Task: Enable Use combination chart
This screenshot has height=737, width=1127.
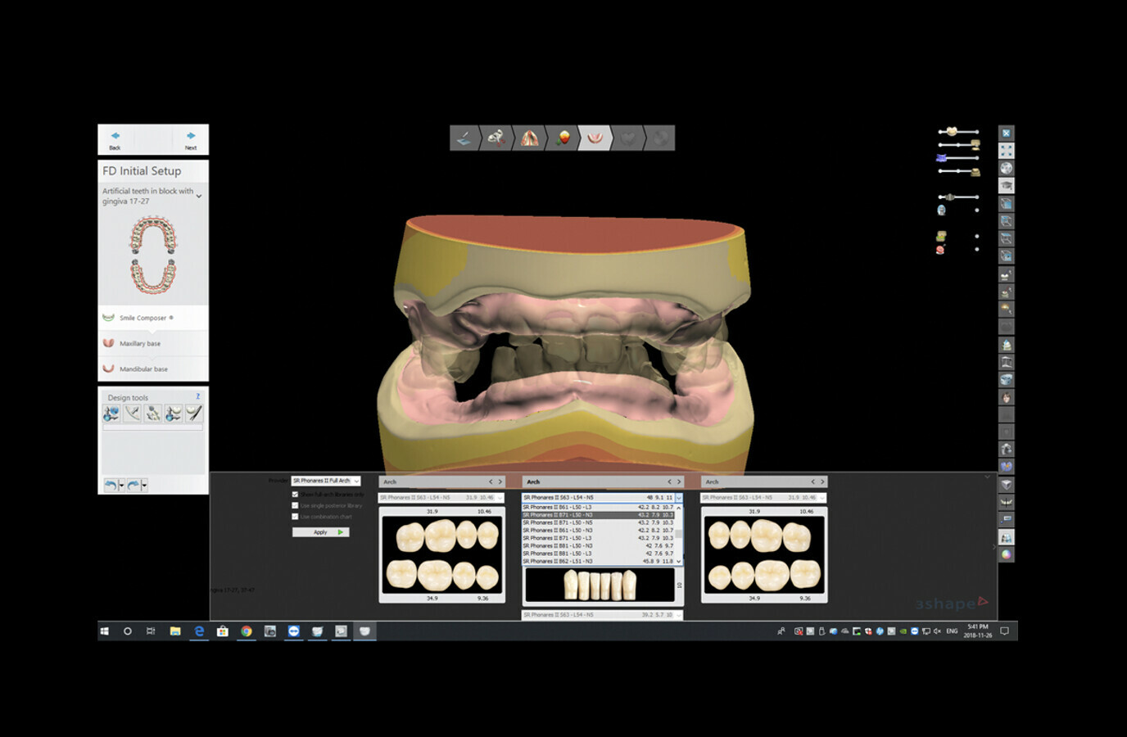Action: [x=295, y=517]
